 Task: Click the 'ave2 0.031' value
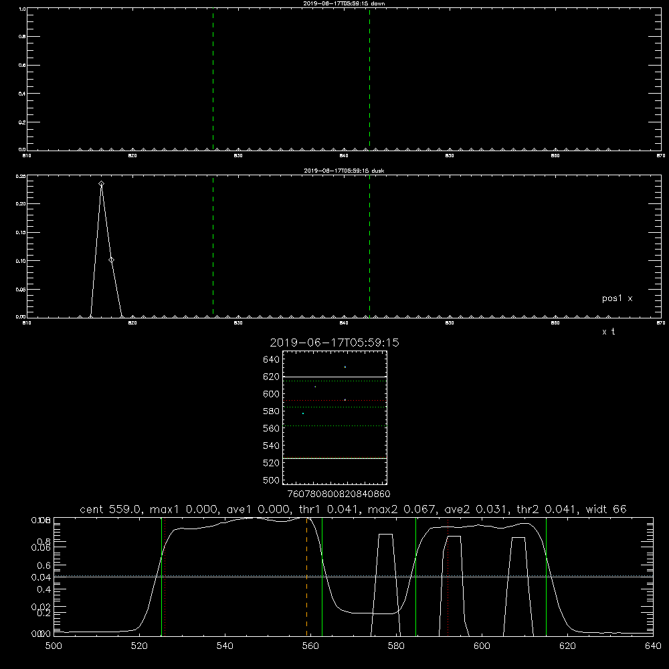[x=477, y=509]
